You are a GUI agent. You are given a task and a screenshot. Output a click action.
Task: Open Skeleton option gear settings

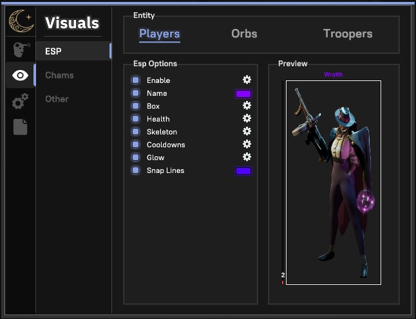pos(247,131)
